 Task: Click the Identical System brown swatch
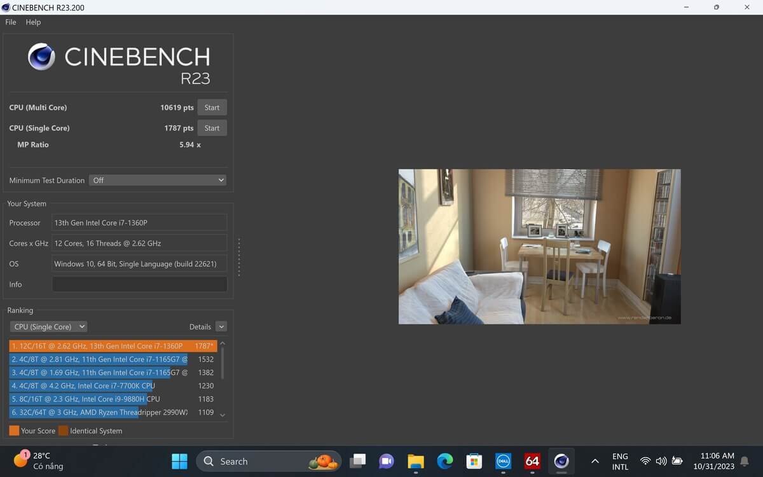coord(63,431)
